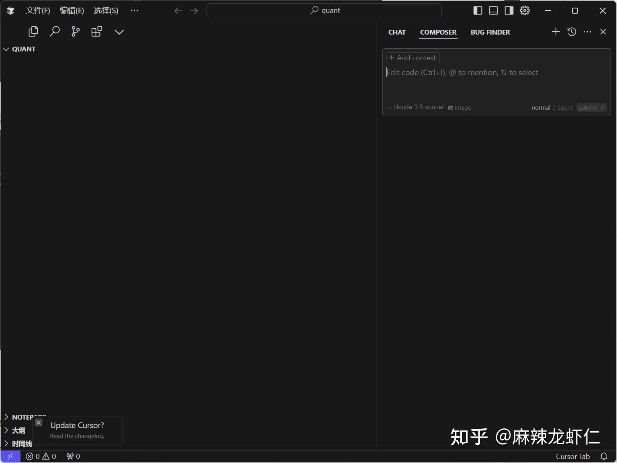Expand the 大纲 outline section
Image resolution: width=617 pixels, height=463 pixels.
click(15, 430)
